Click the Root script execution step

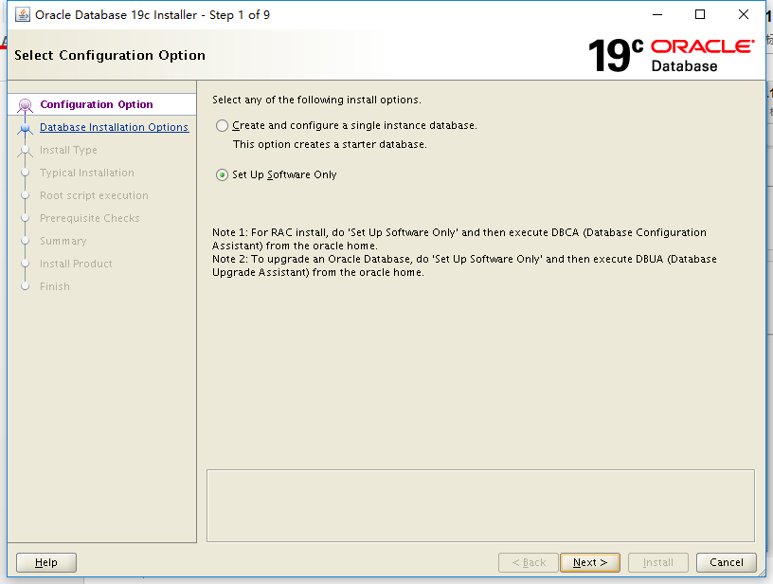[x=94, y=195]
